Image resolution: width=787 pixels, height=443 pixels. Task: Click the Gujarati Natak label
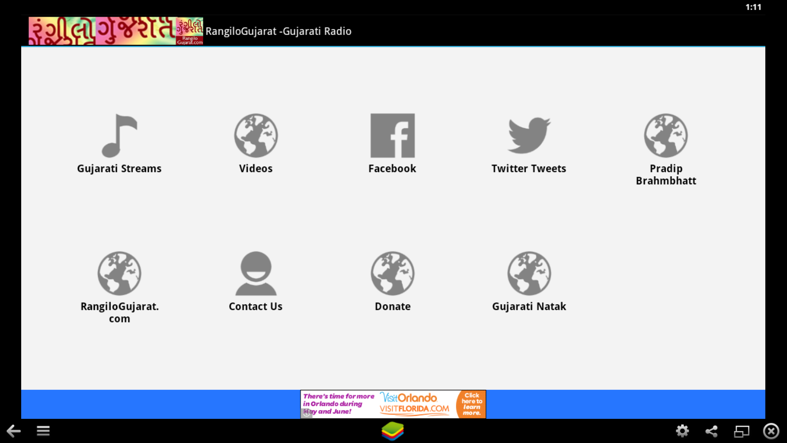pos(529,307)
